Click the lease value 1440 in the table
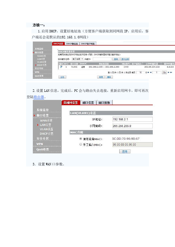 point(126,67)
